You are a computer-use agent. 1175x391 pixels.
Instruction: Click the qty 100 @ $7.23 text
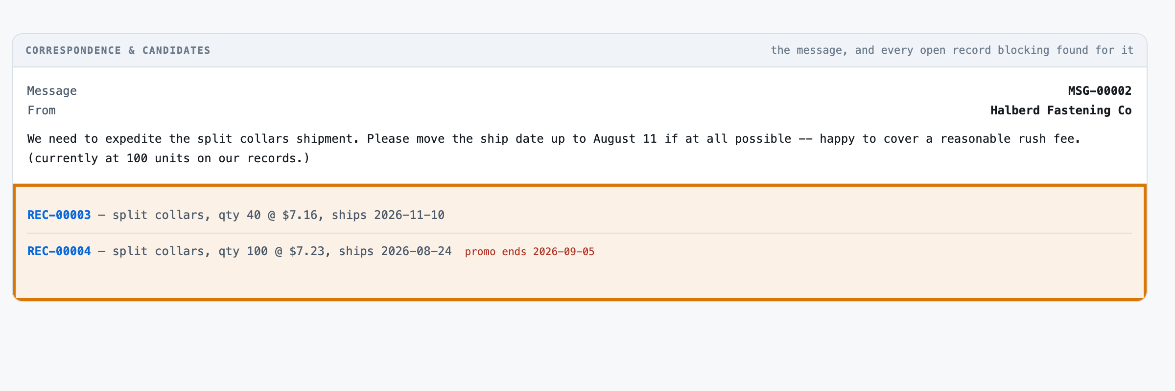pos(271,251)
